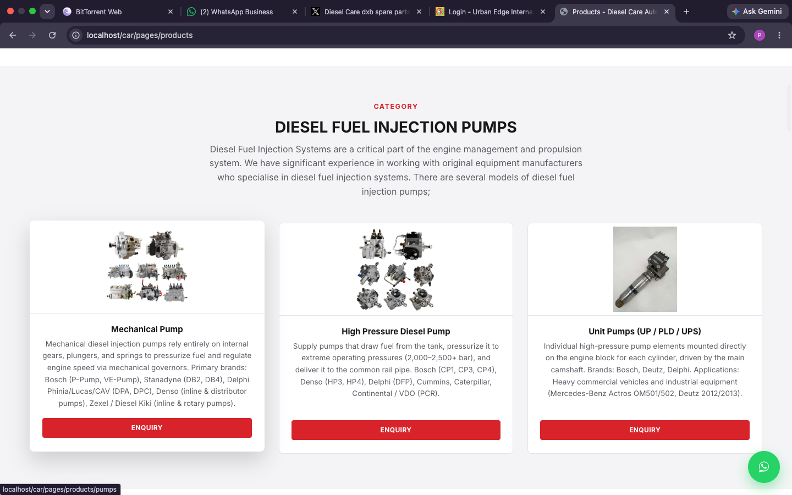792x495 pixels.
Task: Click the High Pressure Diesel Pump title
Action: 396,332
